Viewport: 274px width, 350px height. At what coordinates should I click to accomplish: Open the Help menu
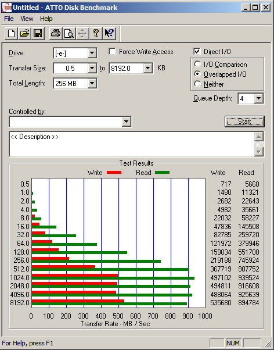pos(46,19)
